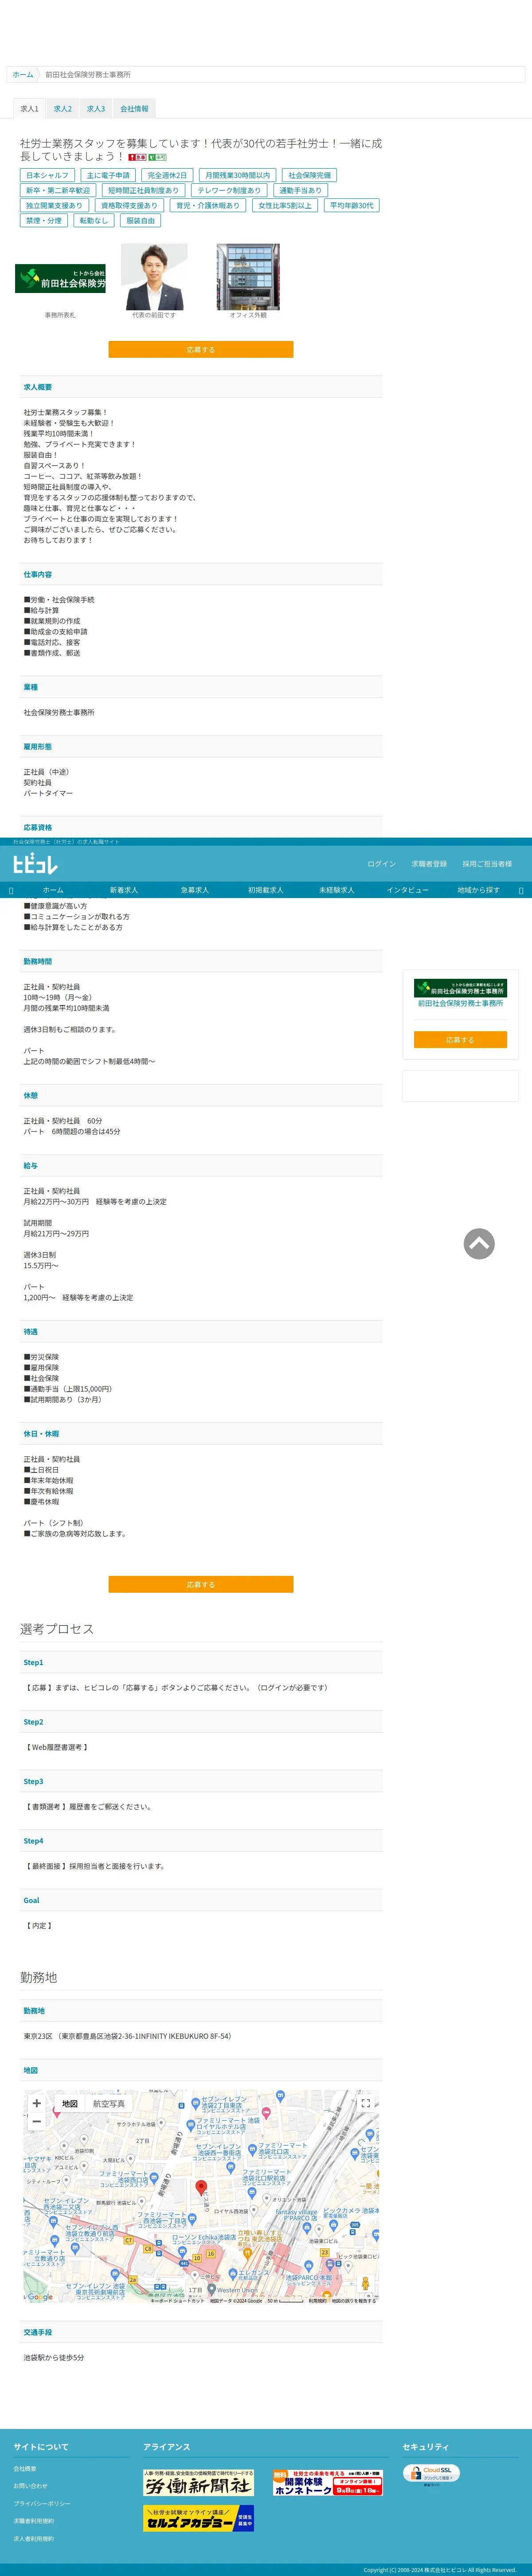Image resolution: width=532 pixels, height=2576 pixels.
Task: Select the 禁煙・分煙 tag
Action: (x=44, y=220)
